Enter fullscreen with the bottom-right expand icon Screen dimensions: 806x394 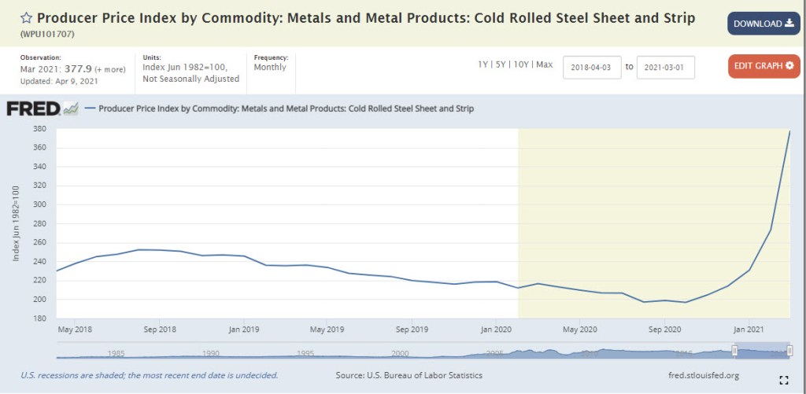[783, 380]
